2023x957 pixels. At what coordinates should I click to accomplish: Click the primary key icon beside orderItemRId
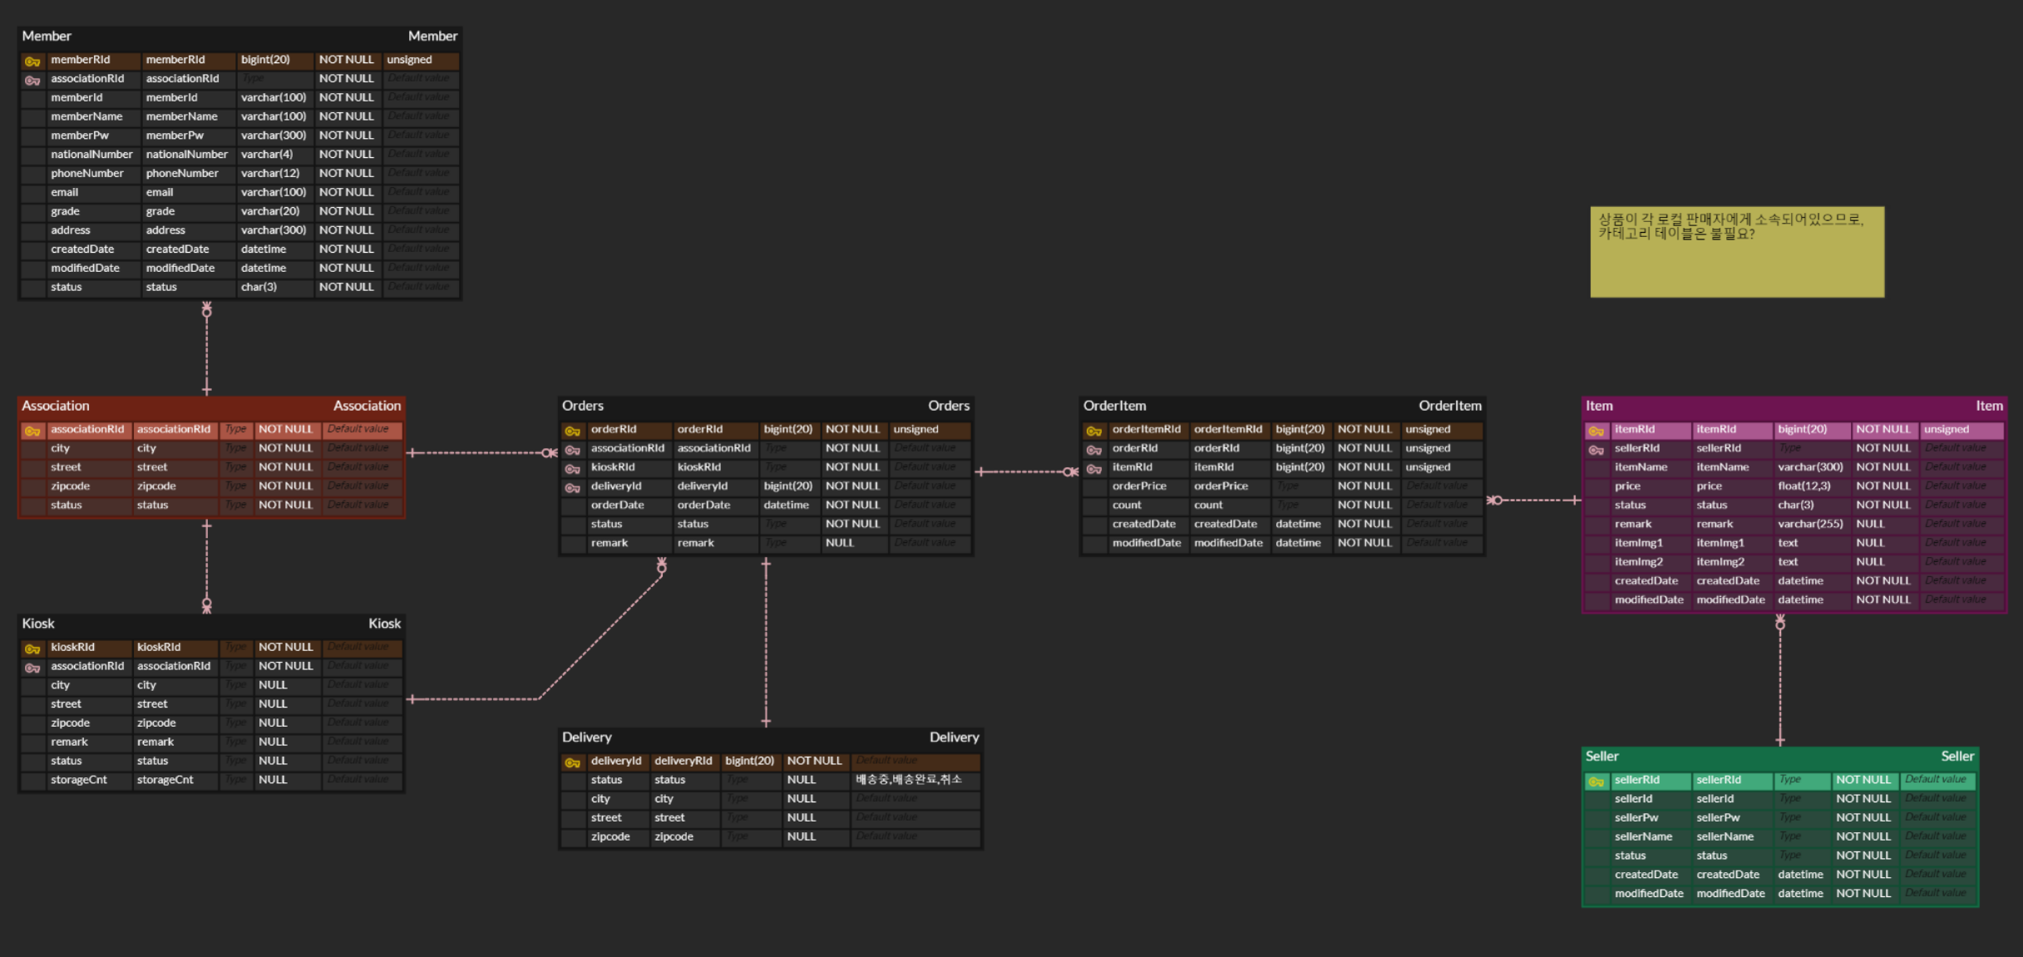(x=1093, y=431)
